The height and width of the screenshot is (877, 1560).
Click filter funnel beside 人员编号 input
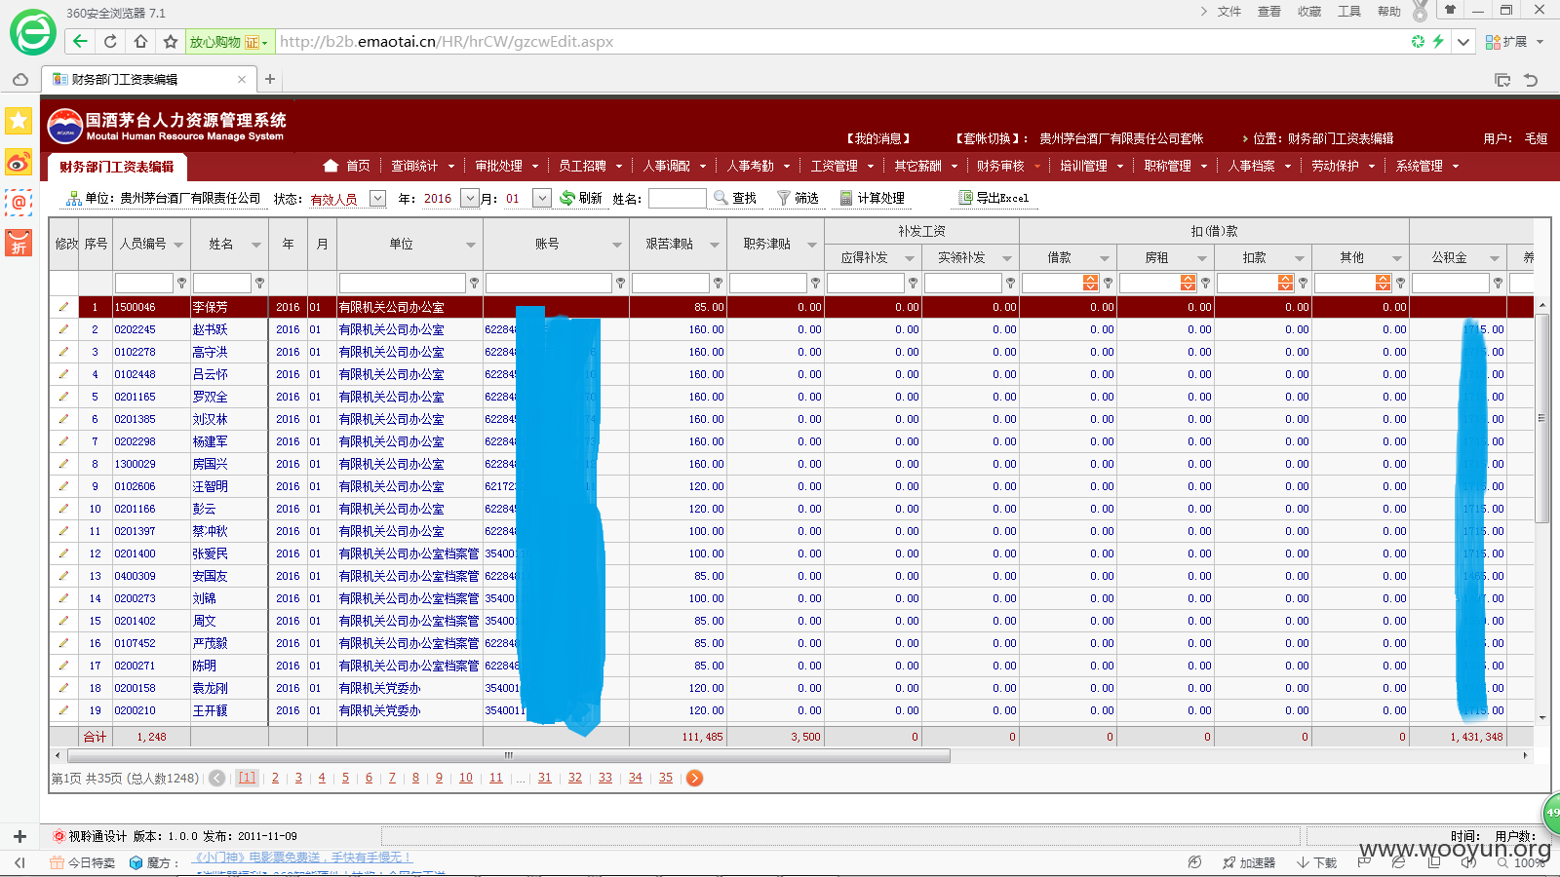pos(181,283)
